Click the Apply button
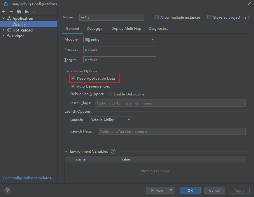 [239, 190]
